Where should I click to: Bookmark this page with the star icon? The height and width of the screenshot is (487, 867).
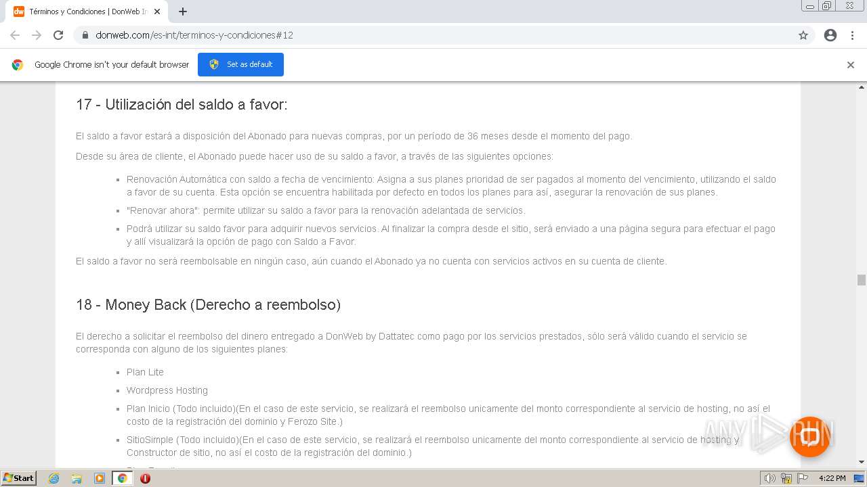[x=803, y=35]
